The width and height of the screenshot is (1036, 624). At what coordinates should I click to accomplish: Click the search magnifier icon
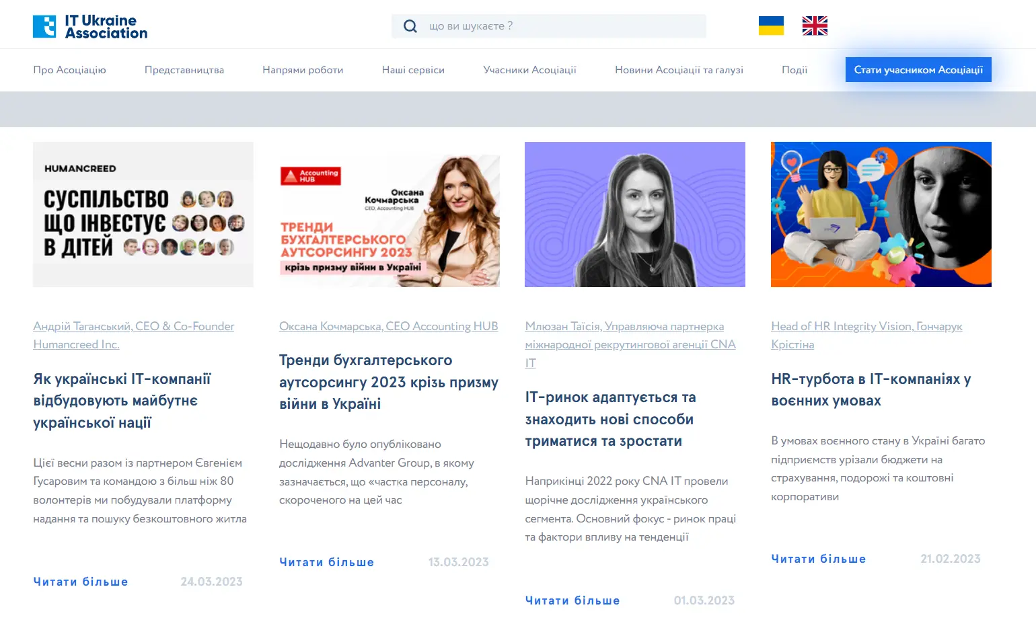tap(410, 26)
